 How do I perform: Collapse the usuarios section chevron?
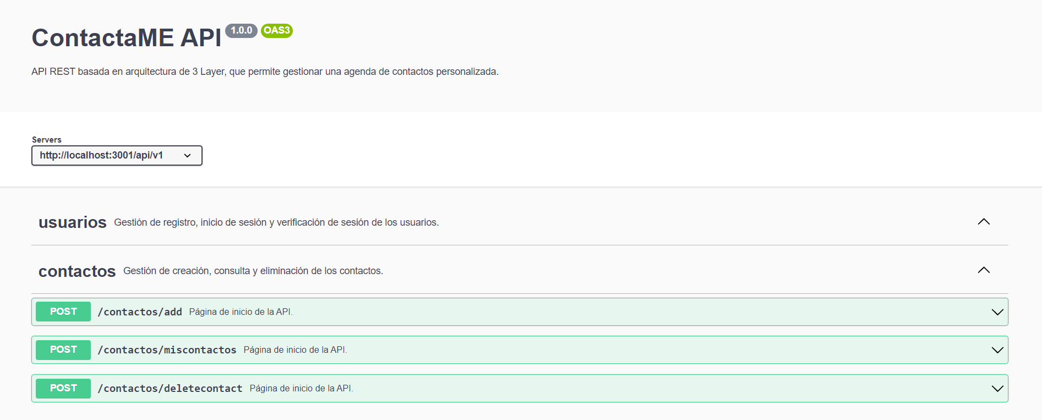(984, 222)
